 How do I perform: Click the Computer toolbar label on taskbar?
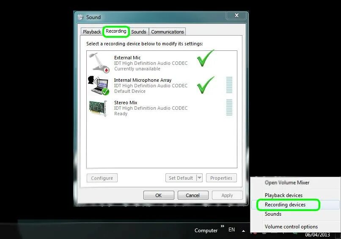click(x=206, y=231)
